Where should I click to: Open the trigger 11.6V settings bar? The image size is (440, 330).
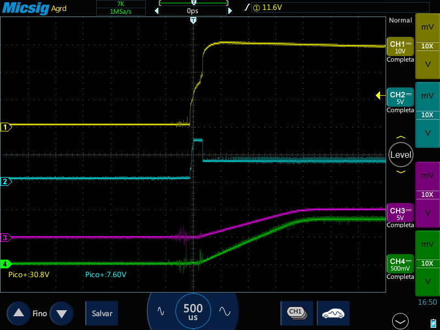pyautogui.click(x=340, y=8)
